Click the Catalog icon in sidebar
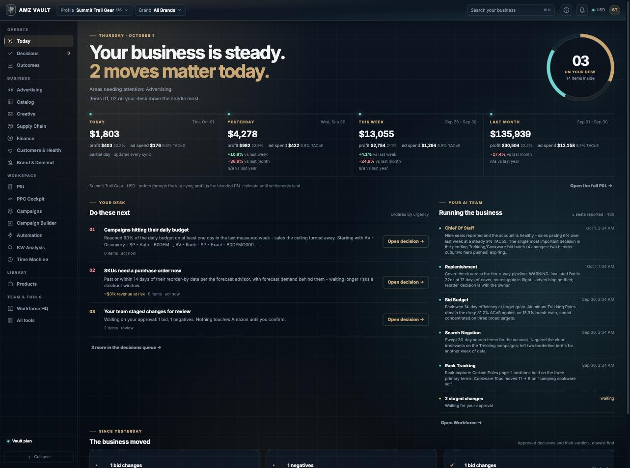Viewport: 630px width, 468px height. [10, 102]
